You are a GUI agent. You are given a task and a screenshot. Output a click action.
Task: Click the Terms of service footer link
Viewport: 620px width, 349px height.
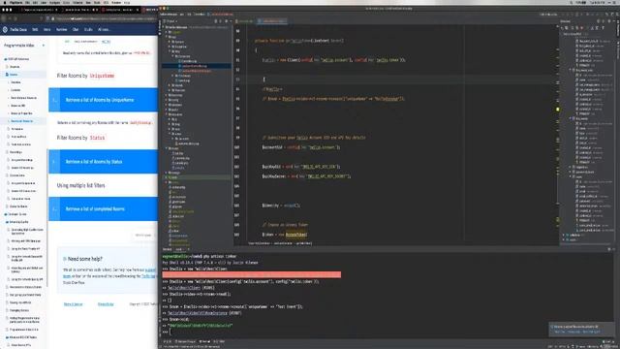pos(74,304)
